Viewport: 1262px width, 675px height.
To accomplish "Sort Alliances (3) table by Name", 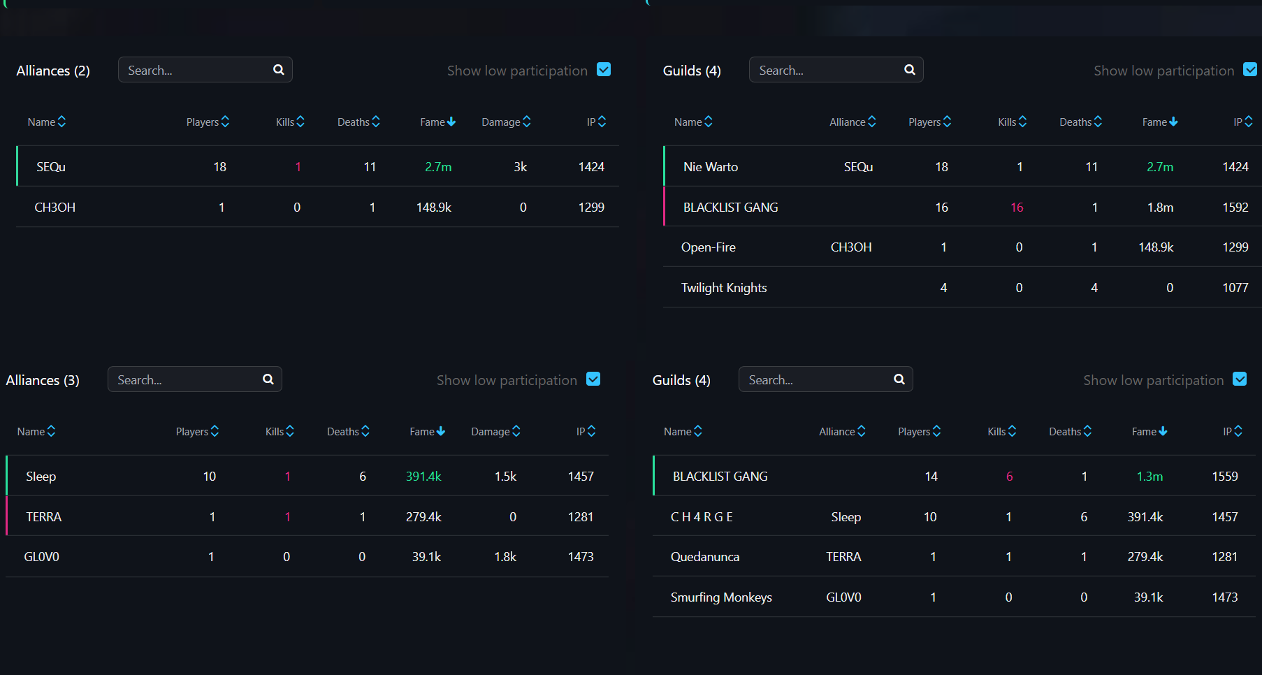I will click(x=36, y=432).
